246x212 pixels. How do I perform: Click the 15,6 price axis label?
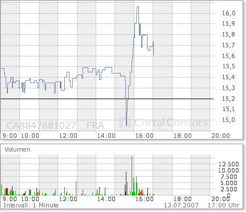[x=229, y=56]
